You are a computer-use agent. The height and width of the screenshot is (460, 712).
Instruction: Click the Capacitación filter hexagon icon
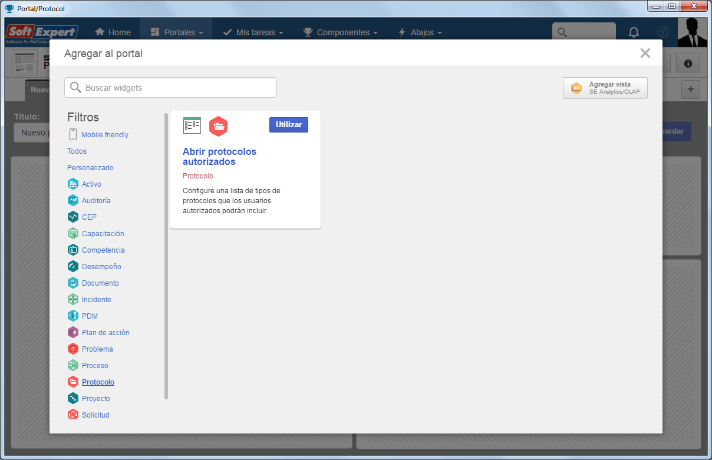pyautogui.click(x=73, y=233)
